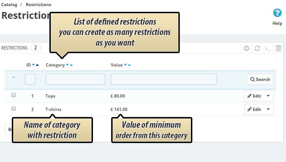Viewport: 286px width, 162px height.
Task: Focus the Category filter input field
Action: point(75,79)
